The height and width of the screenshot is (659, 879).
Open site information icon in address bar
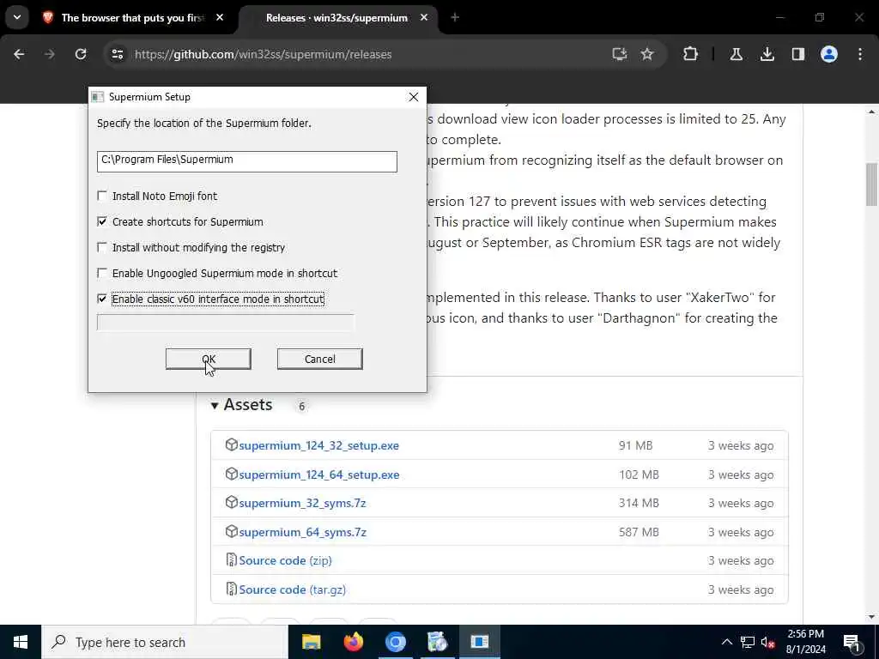click(117, 54)
